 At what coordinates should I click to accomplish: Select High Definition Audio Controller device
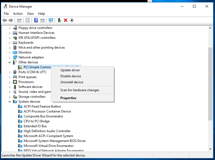(x=47, y=131)
